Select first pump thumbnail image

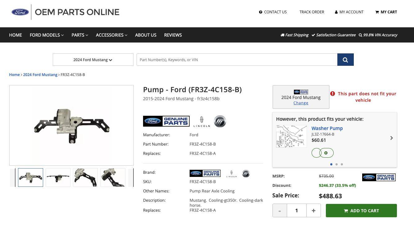(30, 178)
